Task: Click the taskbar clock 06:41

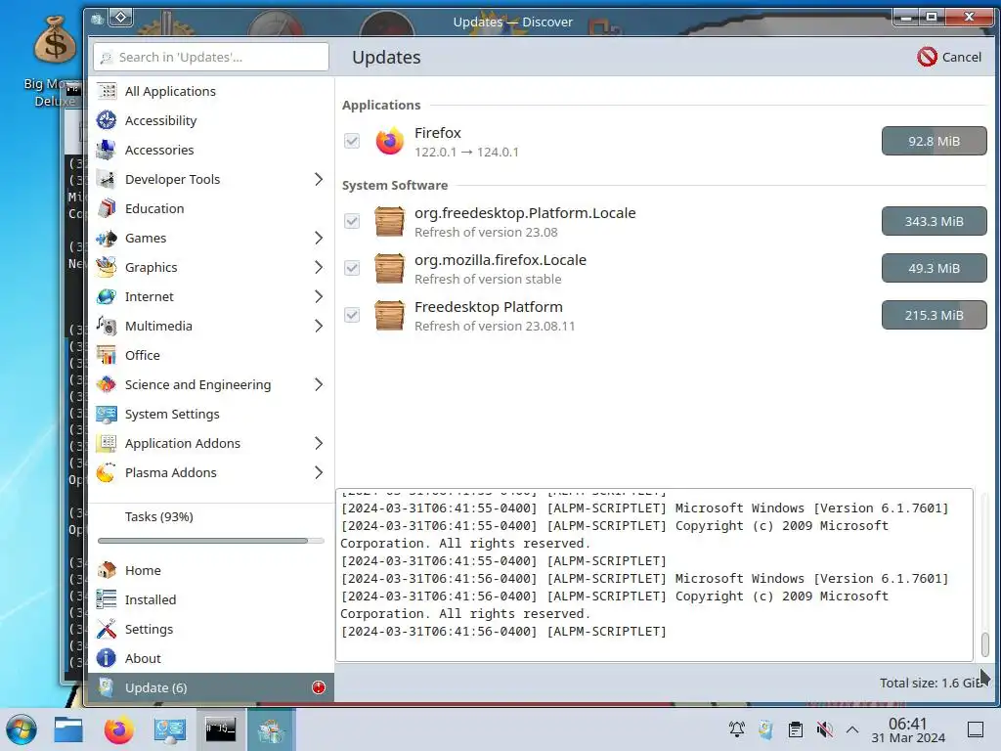Action: pos(908,724)
